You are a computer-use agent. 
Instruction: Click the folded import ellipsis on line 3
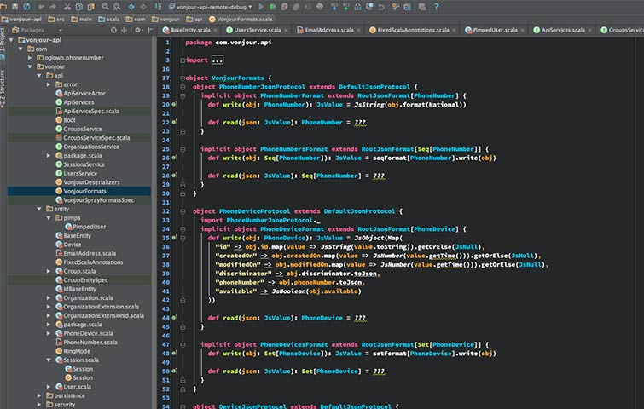218,60
